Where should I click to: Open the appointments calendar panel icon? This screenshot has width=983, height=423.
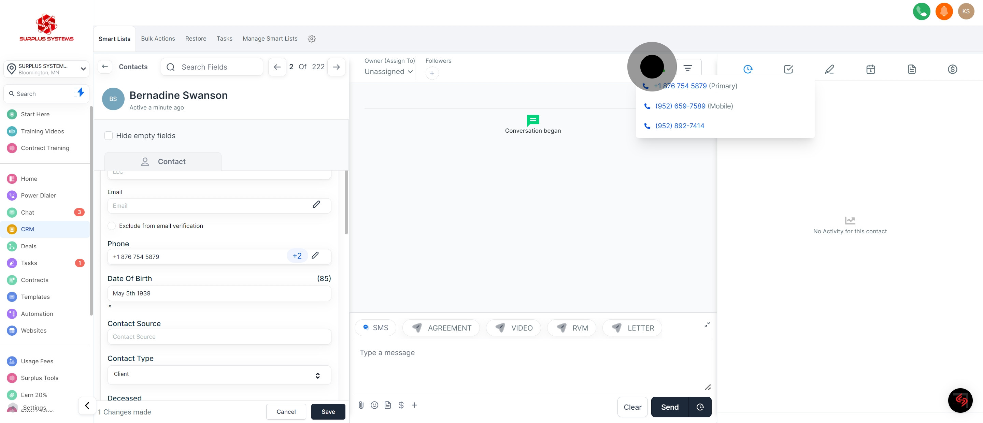pyautogui.click(x=870, y=69)
